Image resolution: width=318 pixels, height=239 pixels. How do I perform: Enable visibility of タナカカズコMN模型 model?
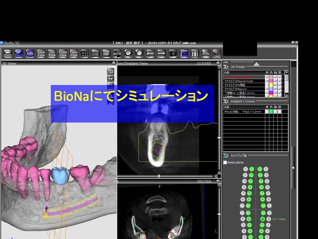tap(267, 85)
